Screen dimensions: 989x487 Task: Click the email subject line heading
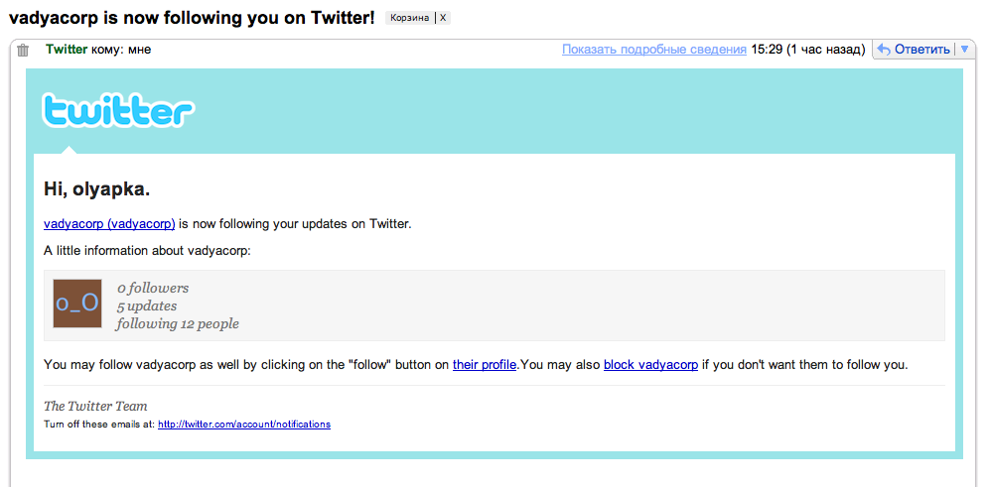[192, 17]
